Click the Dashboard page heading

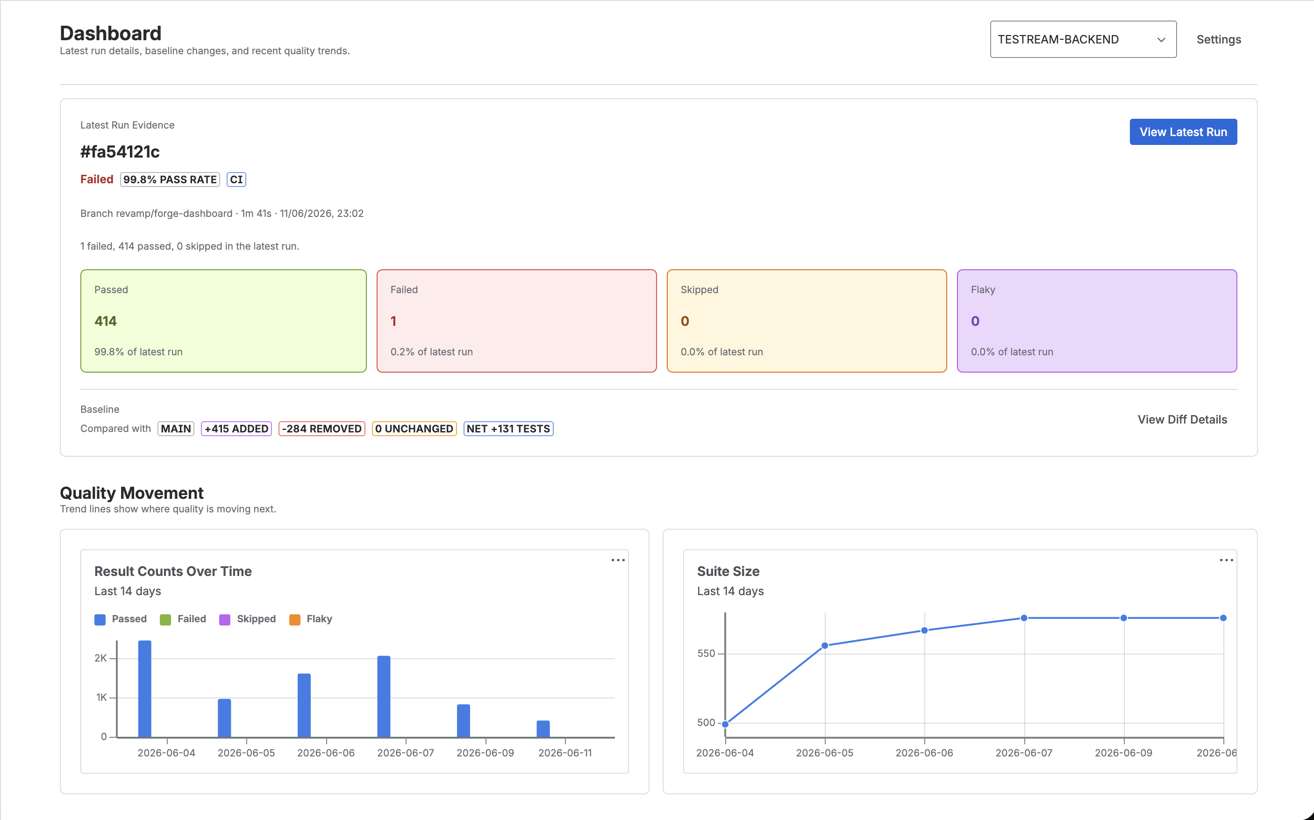[x=111, y=33]
